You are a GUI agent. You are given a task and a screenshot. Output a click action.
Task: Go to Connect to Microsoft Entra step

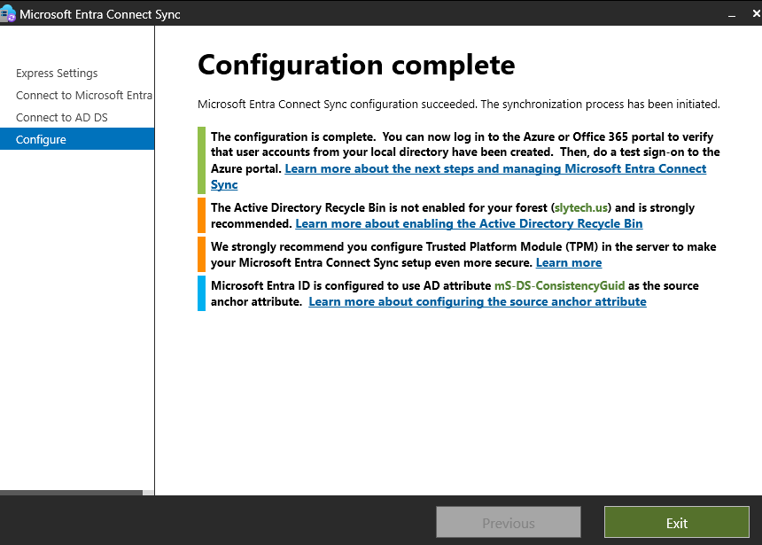[x=84, y=96]
